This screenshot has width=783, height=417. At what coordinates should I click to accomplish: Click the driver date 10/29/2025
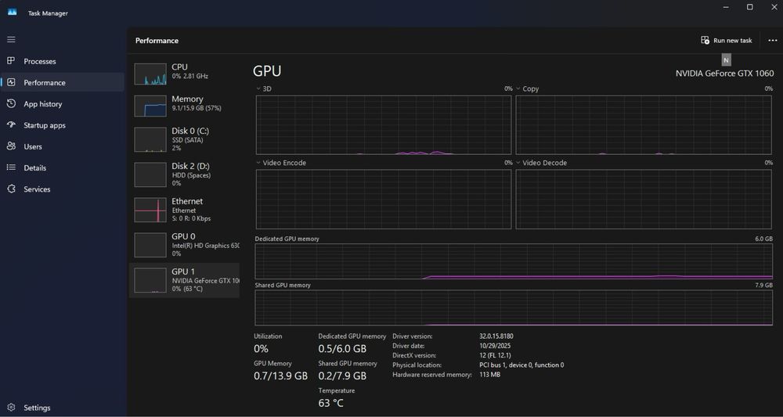pos(495,346)
